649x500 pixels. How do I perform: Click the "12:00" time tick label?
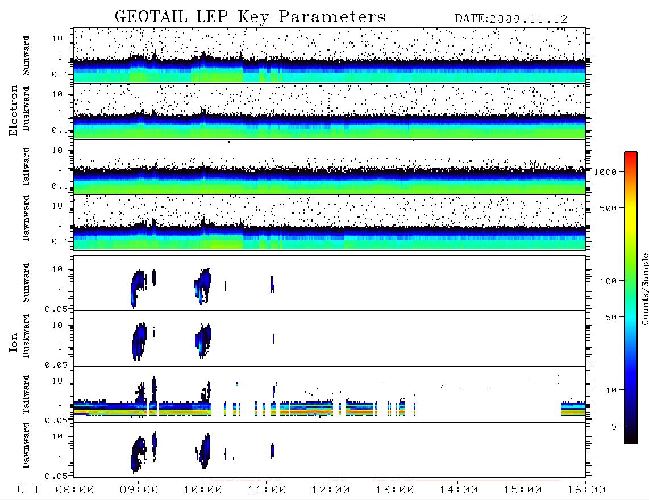click(x=331, y=490)
